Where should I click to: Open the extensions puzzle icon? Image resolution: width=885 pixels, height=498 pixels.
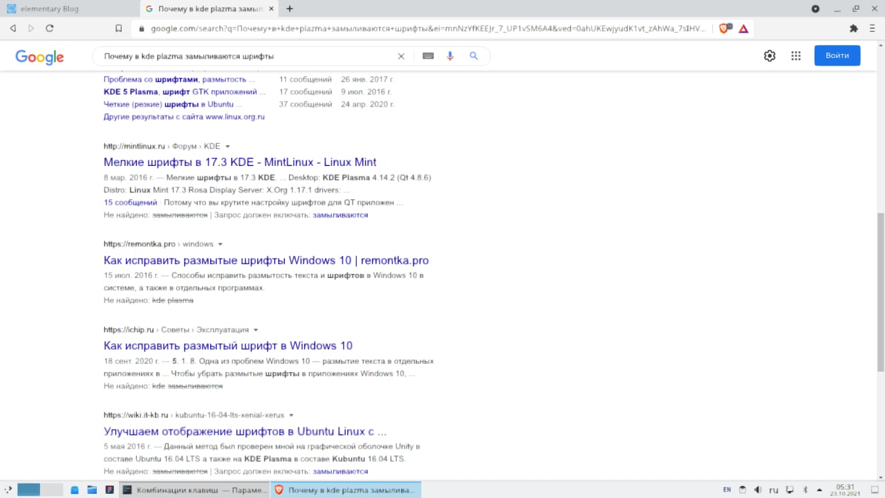(x=853, y=28)
